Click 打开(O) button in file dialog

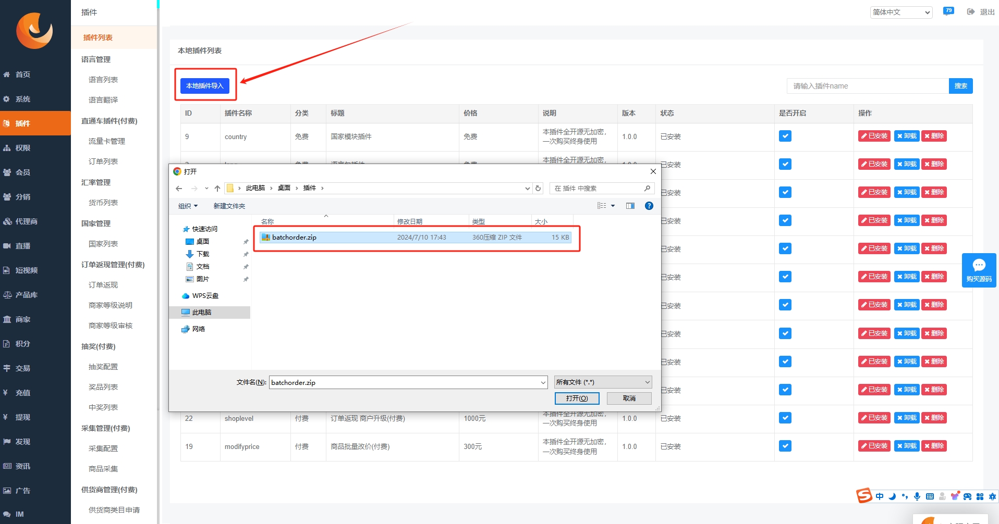pyautogui.click(x=577, y=398)
